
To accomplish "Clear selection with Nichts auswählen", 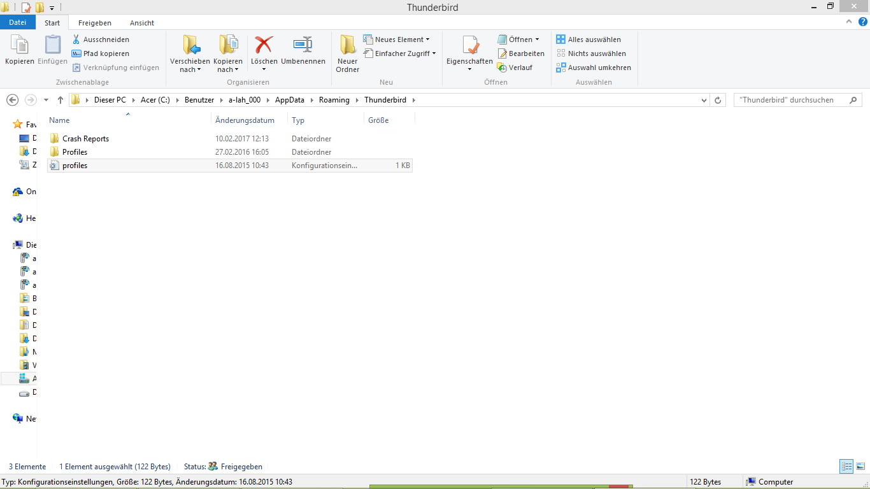I will pyautogui.click(x=591, y=53).
